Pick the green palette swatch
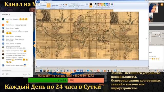164x92 pixels. click(105, 4)
